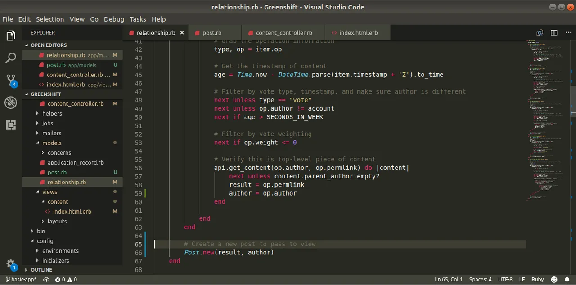This screenshot has height=285, width=576.
Task: Open the Debug view icon
Action: (x=11, y=103)
